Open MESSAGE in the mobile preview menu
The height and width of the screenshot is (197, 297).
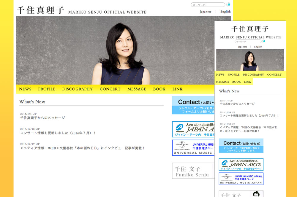[x=222, y=82]
